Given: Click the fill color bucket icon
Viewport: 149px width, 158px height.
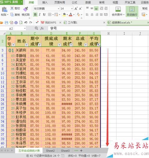Looking at the screenshot, I should point(64,15).
